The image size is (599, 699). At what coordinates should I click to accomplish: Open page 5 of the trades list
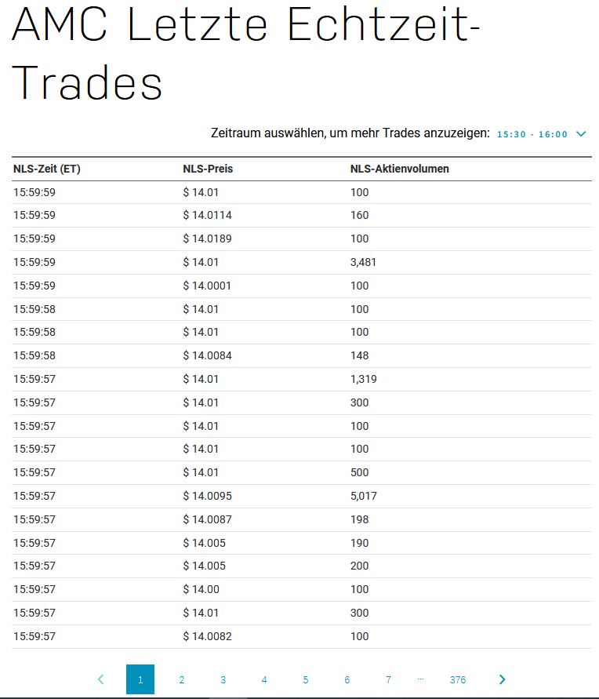point(306,679)
